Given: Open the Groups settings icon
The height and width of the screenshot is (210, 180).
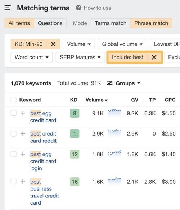Looking at the screenshot, I should [x=109, y=83].
